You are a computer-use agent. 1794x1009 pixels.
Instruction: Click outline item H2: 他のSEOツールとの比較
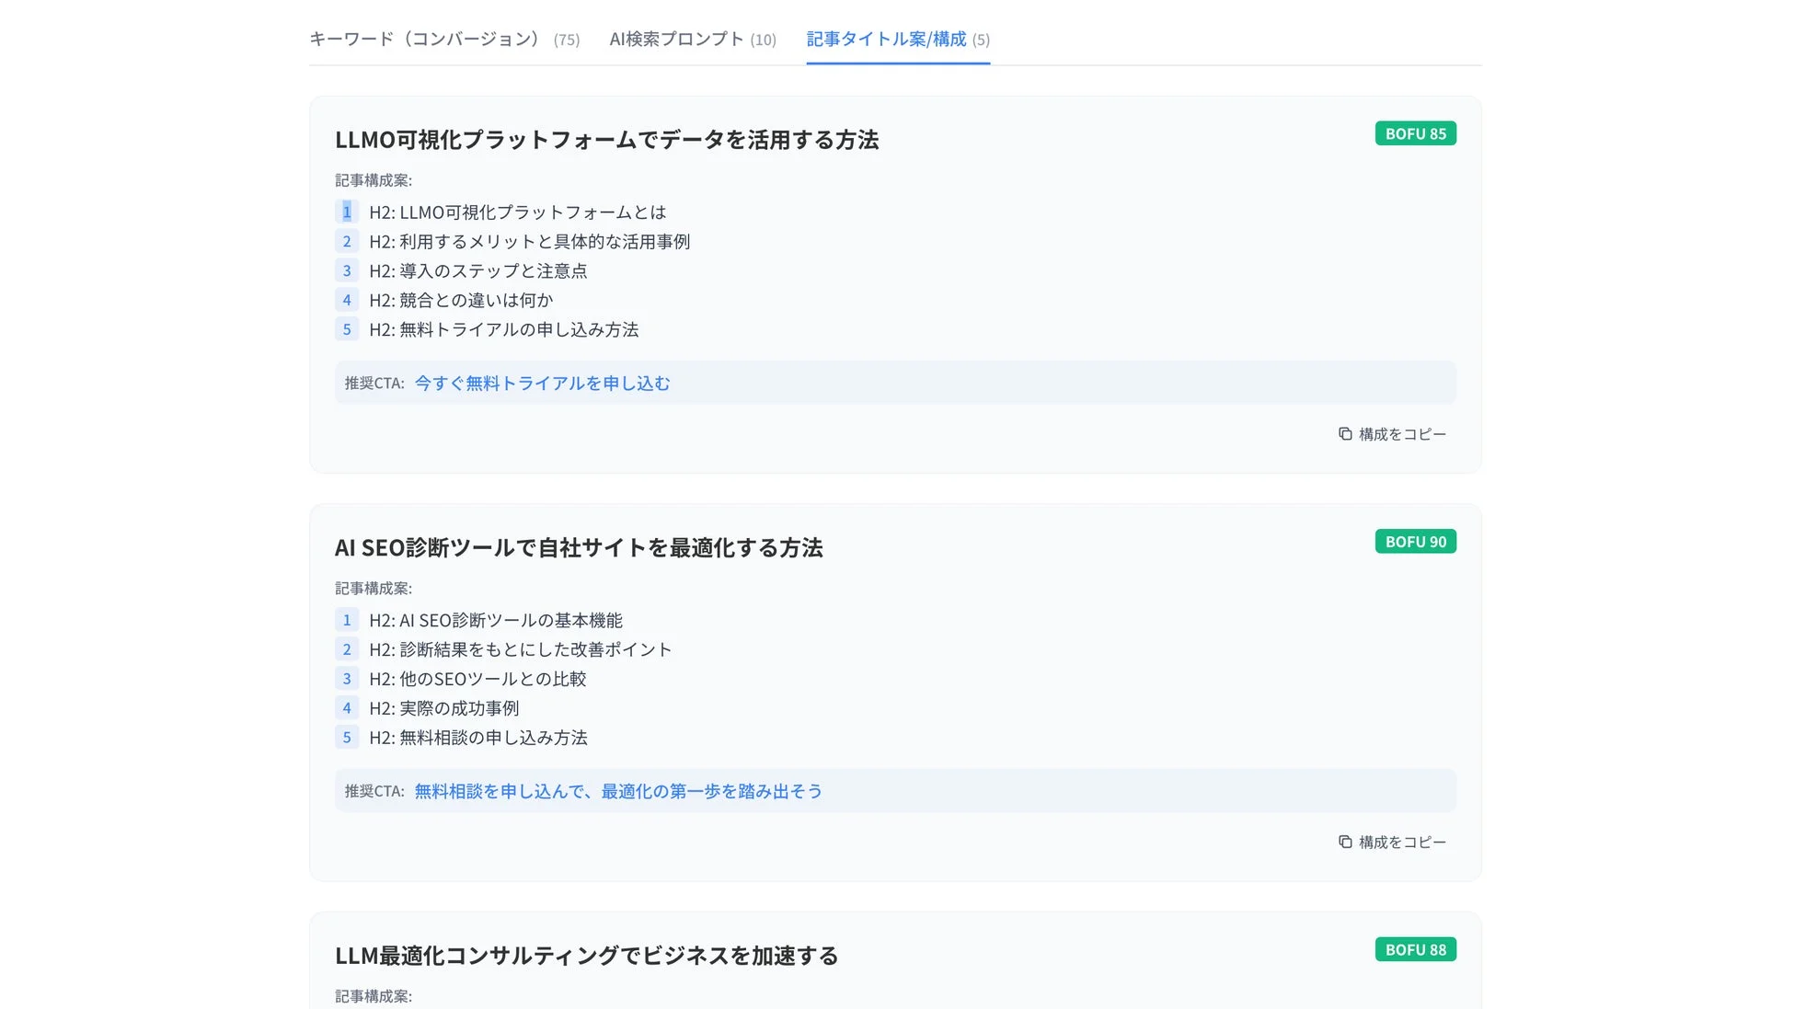[x=478, y=679]
